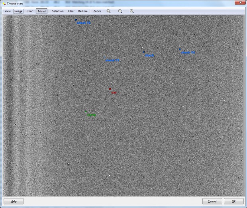Click the green 'comp' label
247x208 pixels.
click(91, 115)
